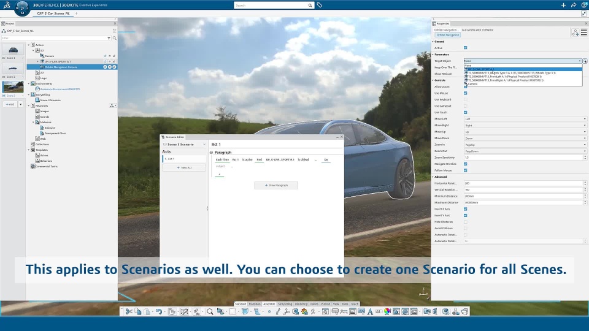
Task: Click the pick-object icon next to Target Object
Action: (585, 61)
